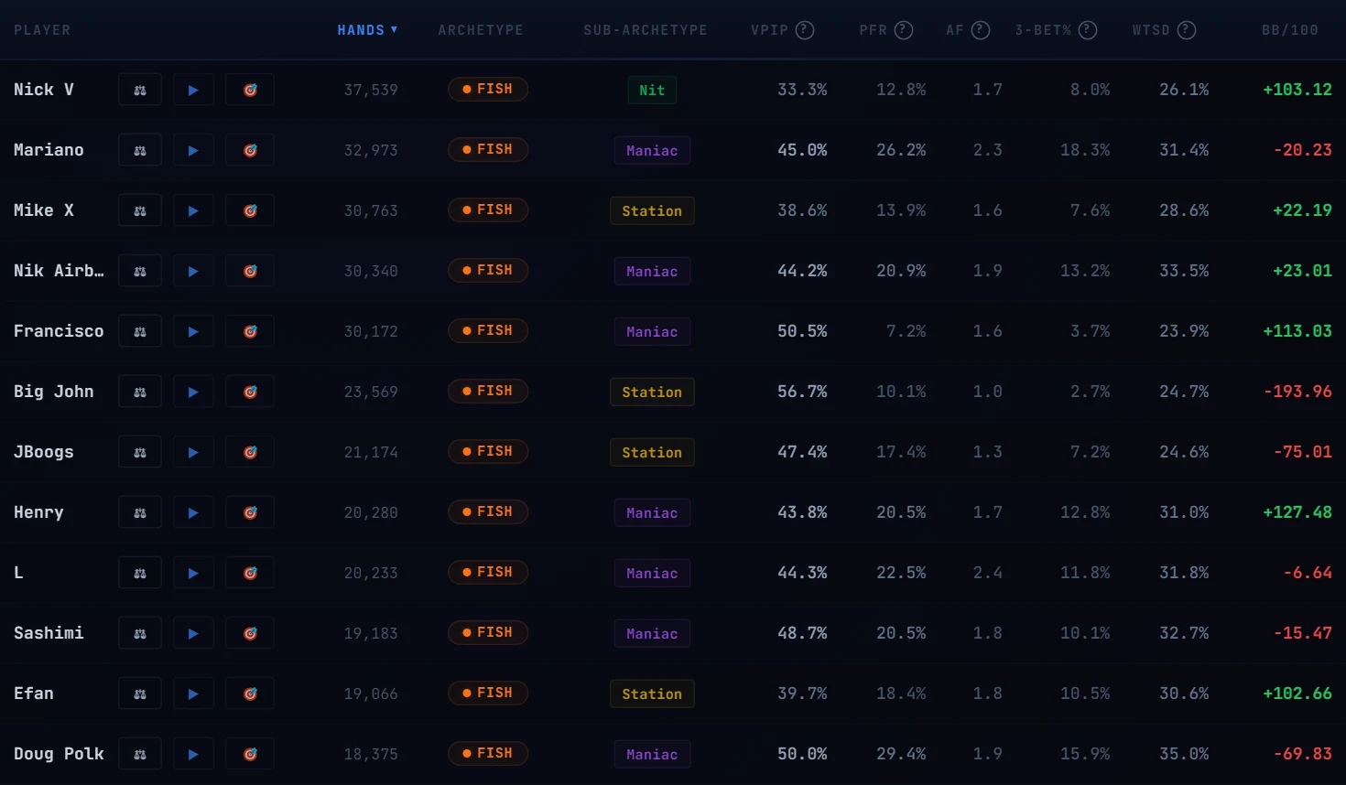Sort by the HANDS column header
The width and height of the screenshot is (1346, 785).
367,30
